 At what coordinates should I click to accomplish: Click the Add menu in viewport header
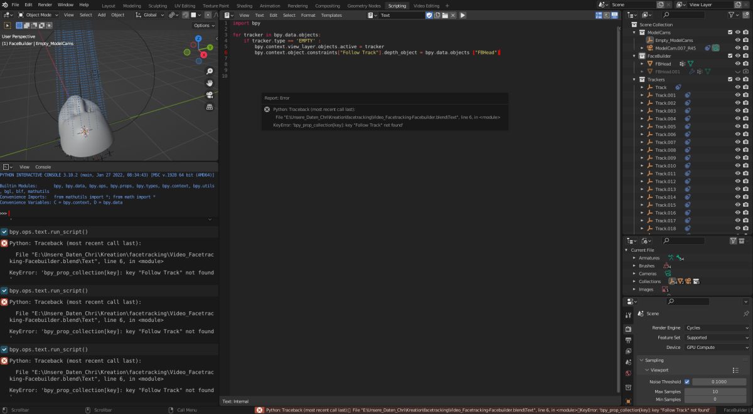click(102, 14)
